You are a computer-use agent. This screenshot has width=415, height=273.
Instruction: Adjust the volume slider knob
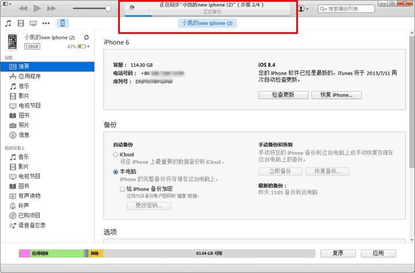(x=108, y=9)
